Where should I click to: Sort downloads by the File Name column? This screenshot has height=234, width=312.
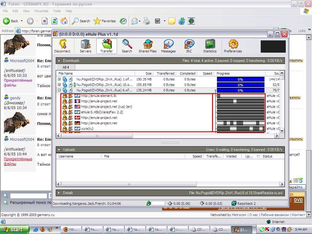point(95,73)
